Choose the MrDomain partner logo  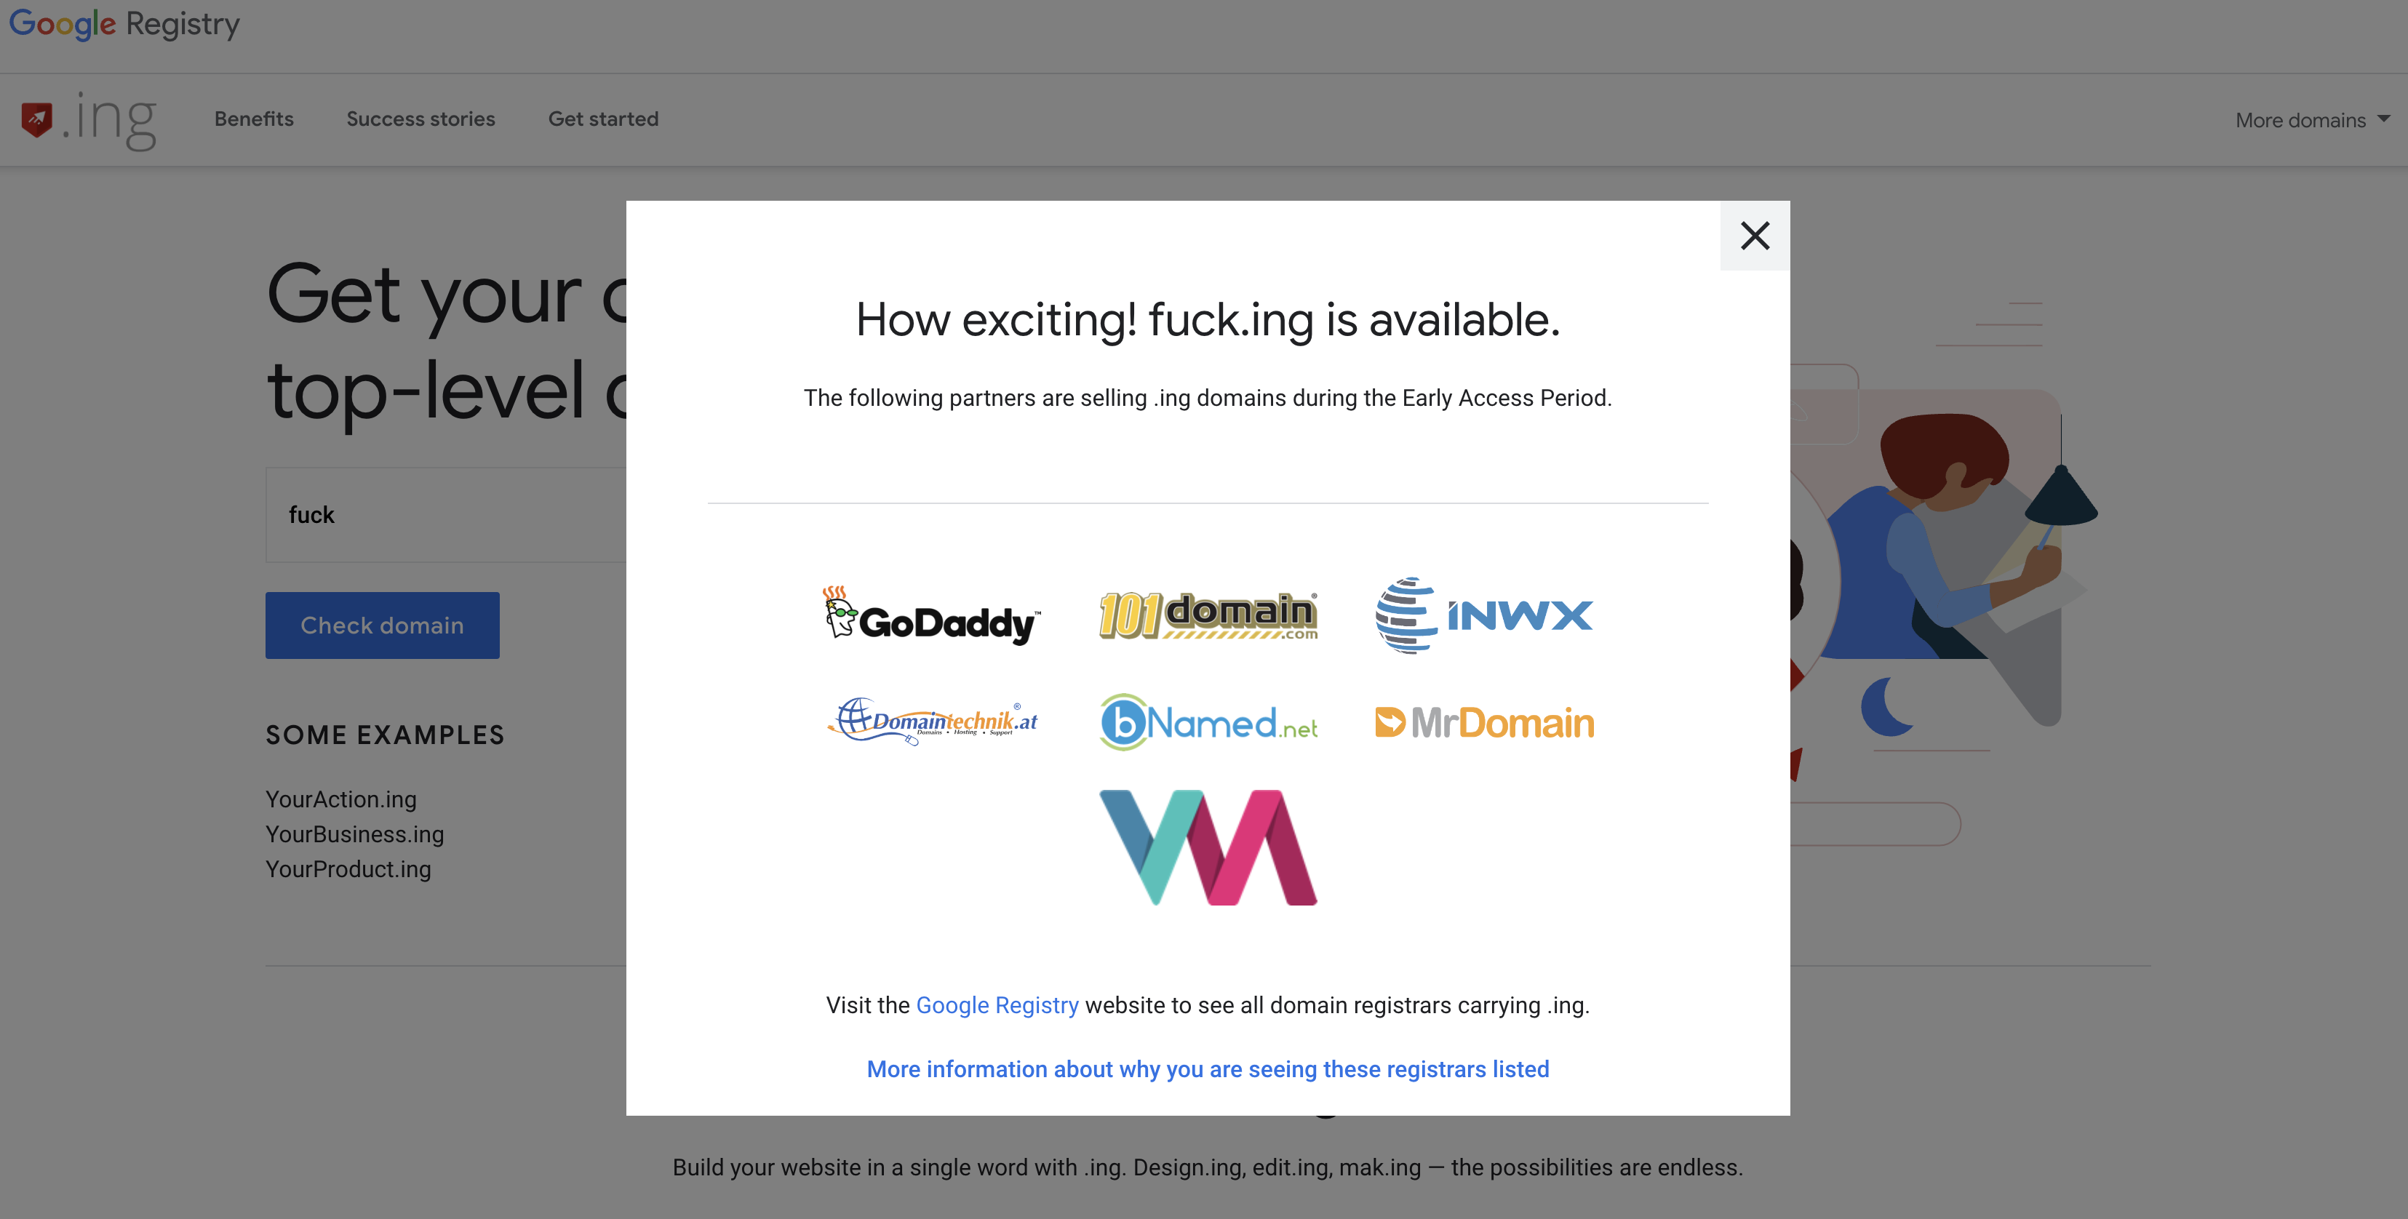point(1483,723)
